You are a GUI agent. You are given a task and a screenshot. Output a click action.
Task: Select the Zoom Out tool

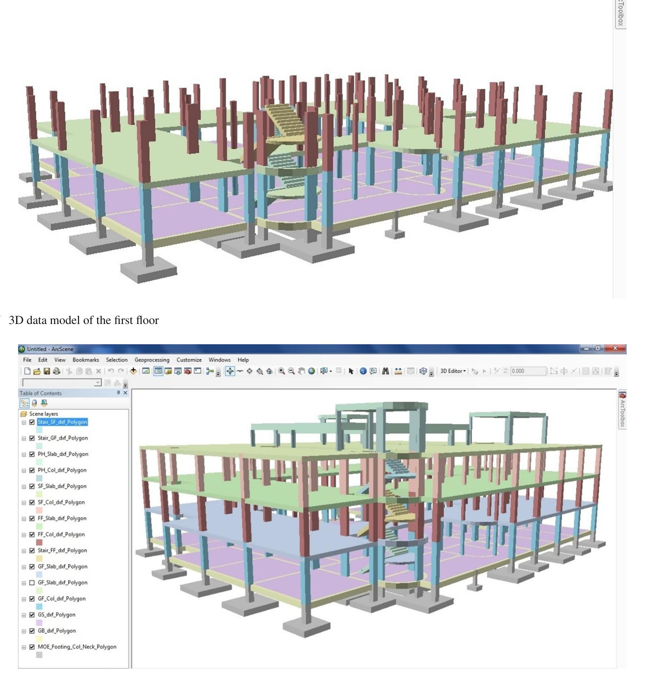click(291, 371)
